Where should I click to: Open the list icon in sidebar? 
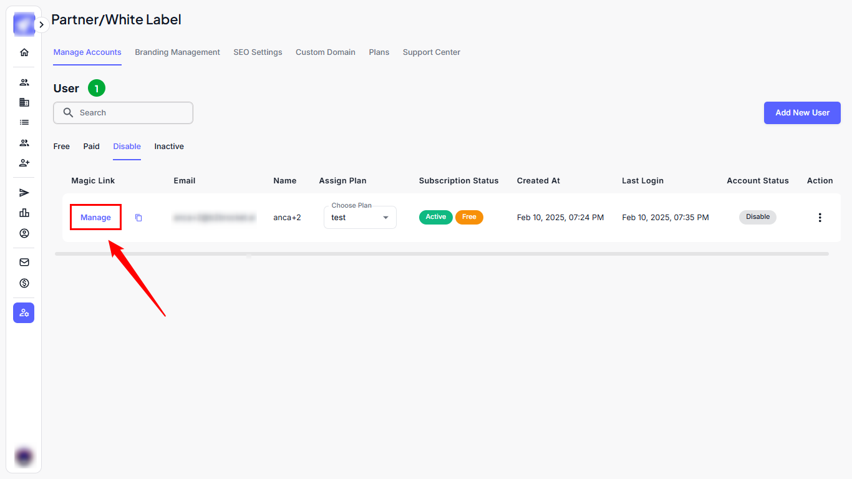pos(24,122)
